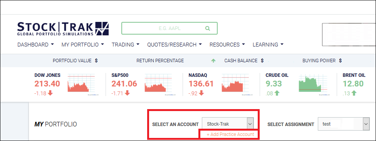Expand the My Portfolio menu

pos(82,45)
